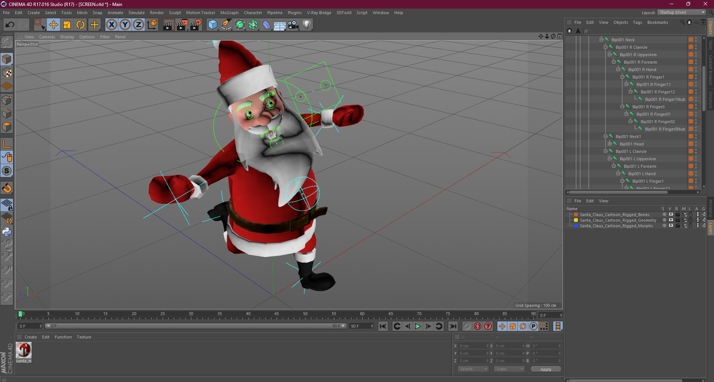Toggle visibility of Santa_Claus_Cartoon_Rigged_Morphs layer
Viewport: 714px width, 382px height.
coord(671,226)
